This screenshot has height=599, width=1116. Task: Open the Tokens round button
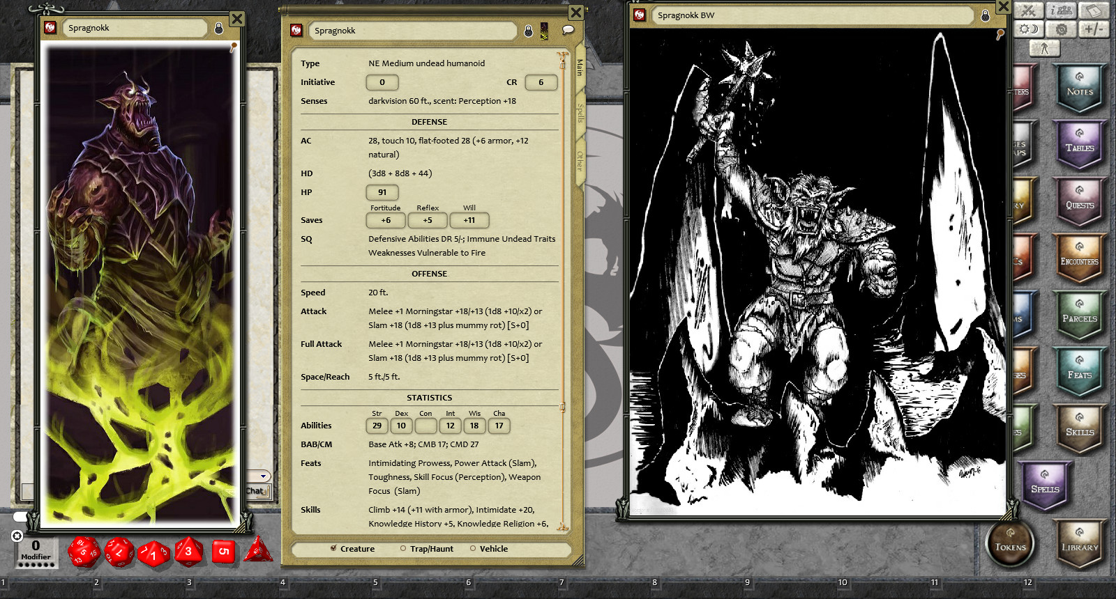tap(1010, 545)
